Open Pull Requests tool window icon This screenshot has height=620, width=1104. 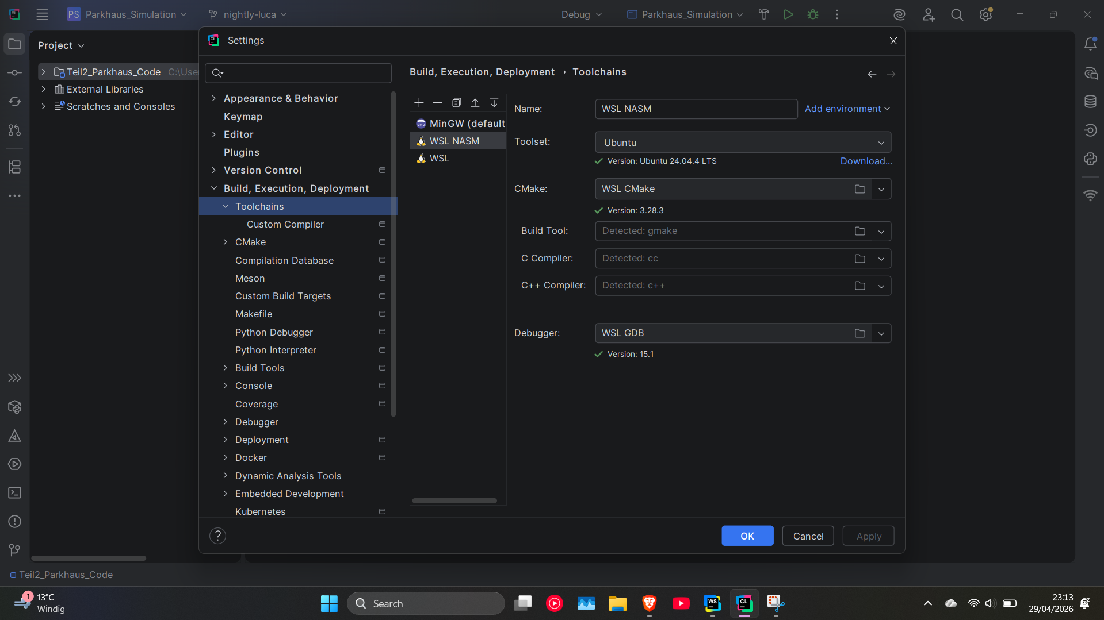tap(15, 130)
